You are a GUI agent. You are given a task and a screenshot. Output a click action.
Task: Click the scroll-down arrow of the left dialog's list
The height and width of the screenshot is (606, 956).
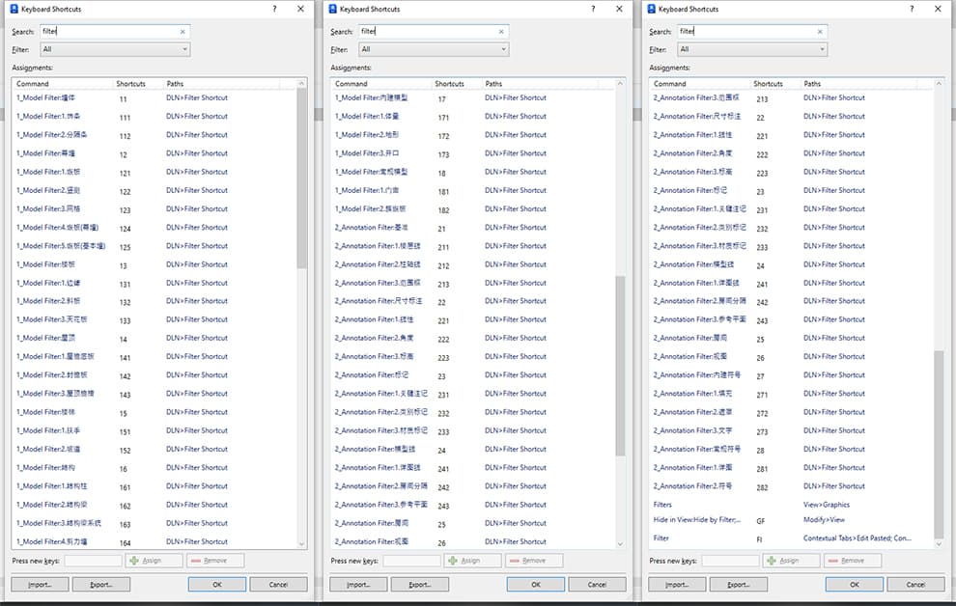pos(302,544)
